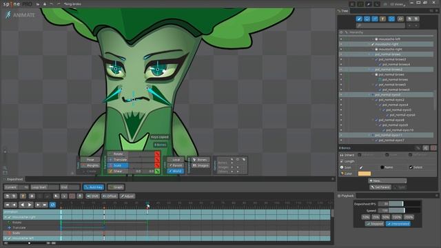Toggle the yellow filter icon in Tree
Image resolution: width=441 pixels, height=248 pixels.
(x=382, y=19)
